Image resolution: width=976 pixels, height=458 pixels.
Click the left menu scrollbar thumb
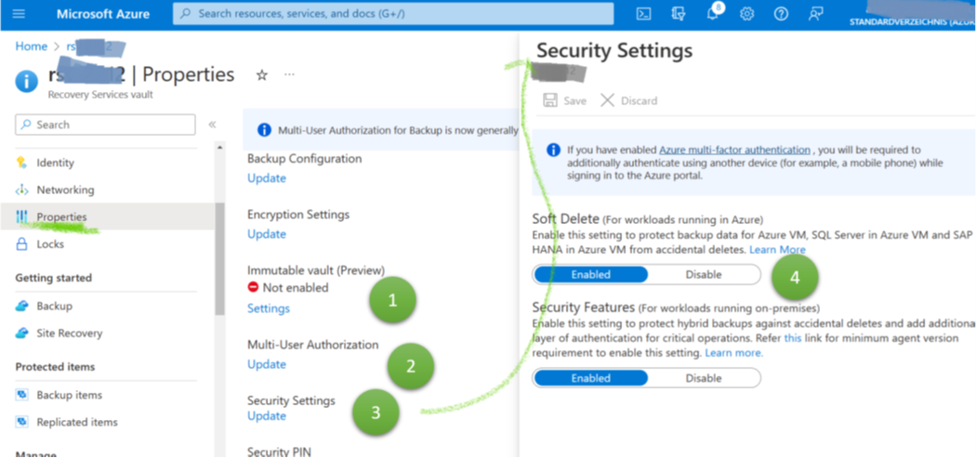tap(219, 258)
